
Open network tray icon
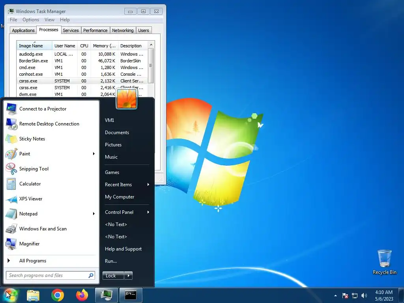355,296
